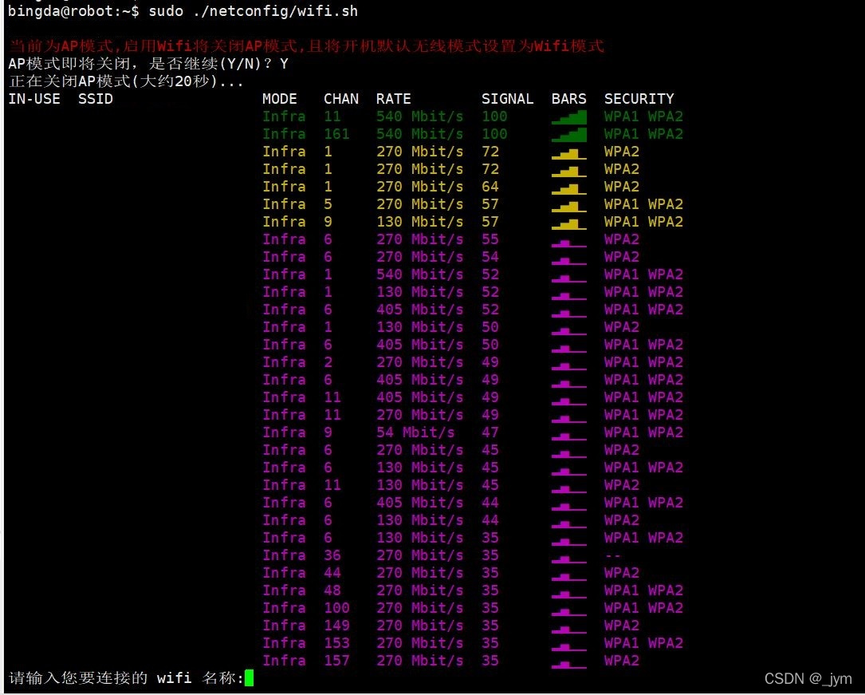Click channel value 100
Image resolution: width=865 pixels, height=695 pixels.
336,608
